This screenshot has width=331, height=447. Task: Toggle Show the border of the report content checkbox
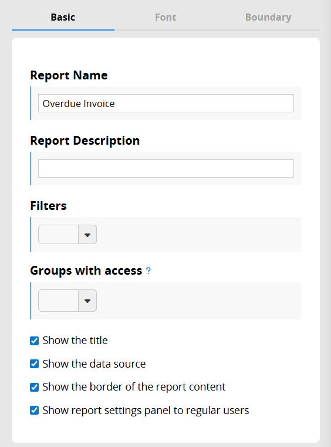(x=35, y=387)
